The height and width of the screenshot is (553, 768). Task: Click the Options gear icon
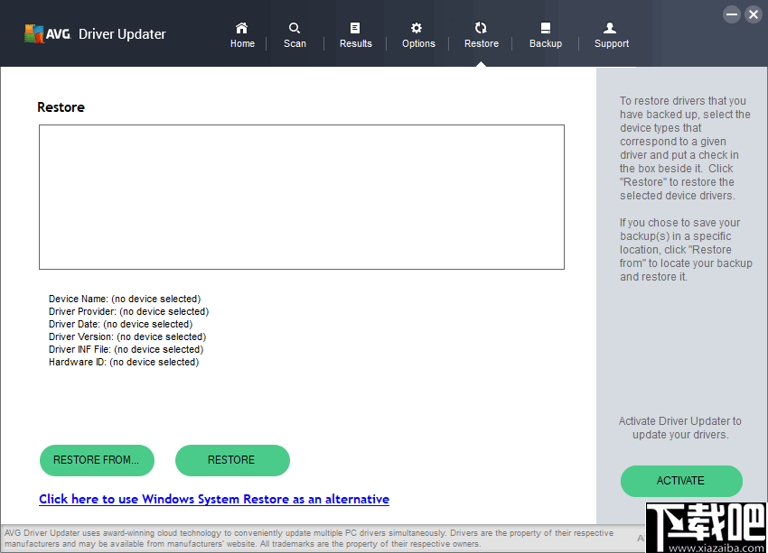(417, 28)
